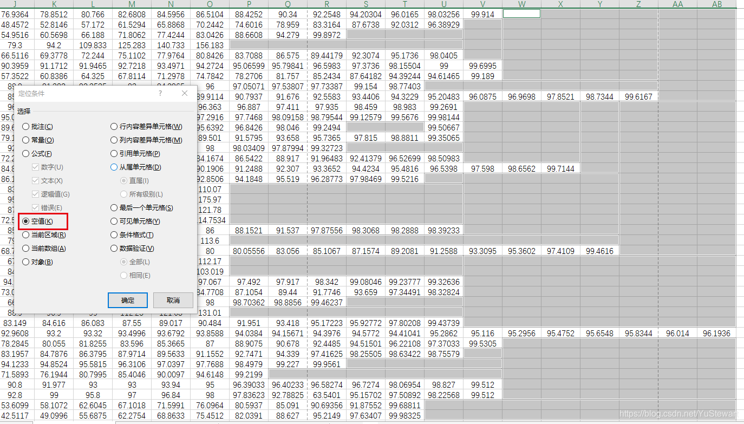The image size is (744, 424).
Task: Select 列内容差异单元格(M) option
Action: 146,140
